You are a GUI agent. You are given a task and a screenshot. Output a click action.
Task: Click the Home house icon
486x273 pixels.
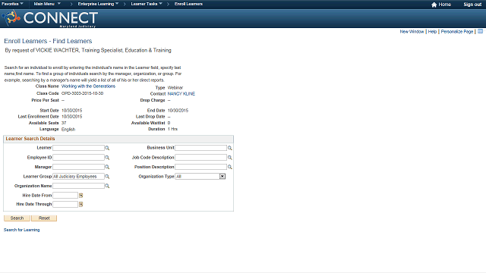(x=434, y=5)
